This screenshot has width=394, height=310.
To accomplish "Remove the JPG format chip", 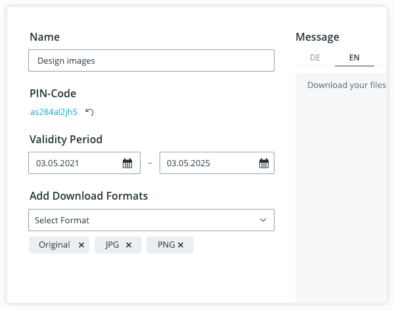I will [129, 245].
